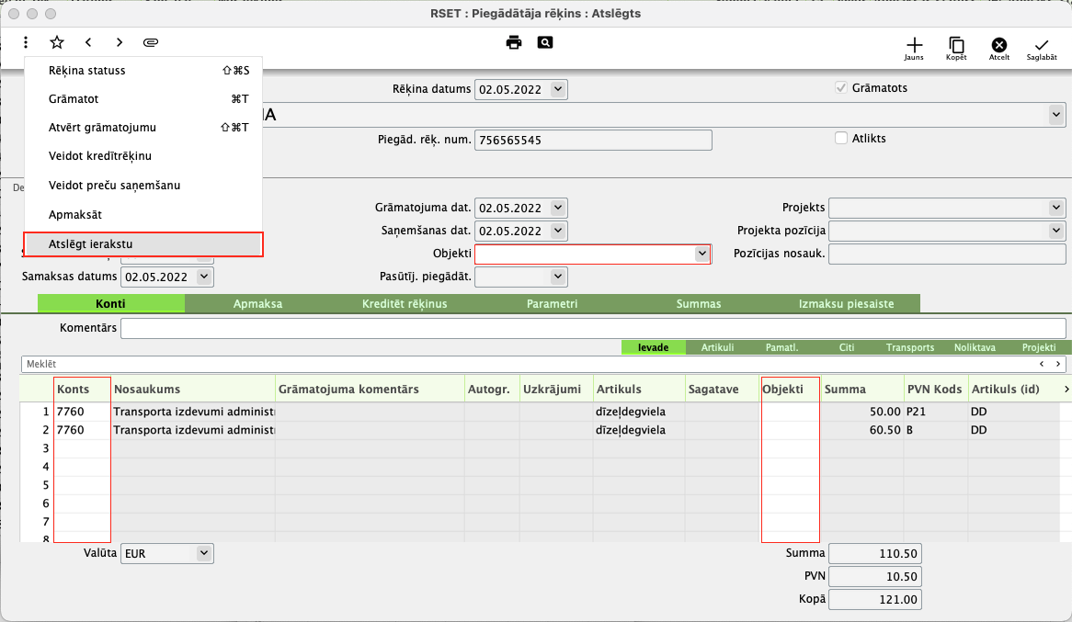Click the Komentārs input field

593,328
